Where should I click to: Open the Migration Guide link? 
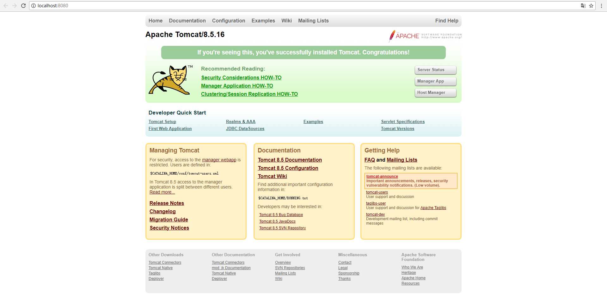click(169, 220)
